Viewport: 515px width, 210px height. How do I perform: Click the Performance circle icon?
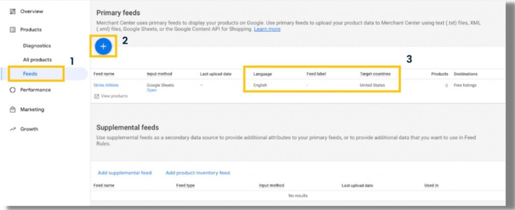tap(13, 90)
